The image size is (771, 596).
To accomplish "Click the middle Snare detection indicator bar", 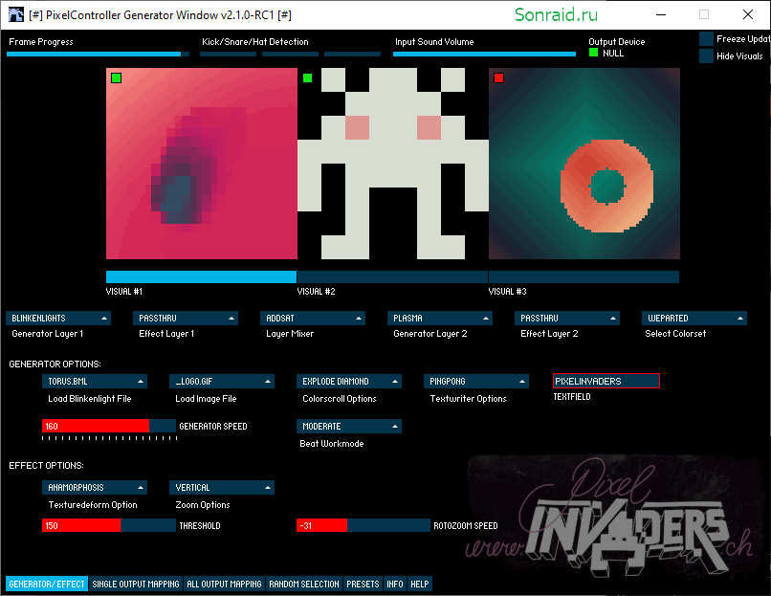I will (290, 55).
